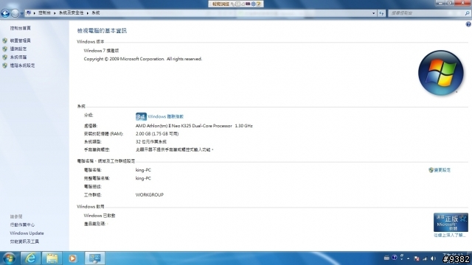
Task: Click the Microsoft genuine software badge
Action: click(451, 222)
